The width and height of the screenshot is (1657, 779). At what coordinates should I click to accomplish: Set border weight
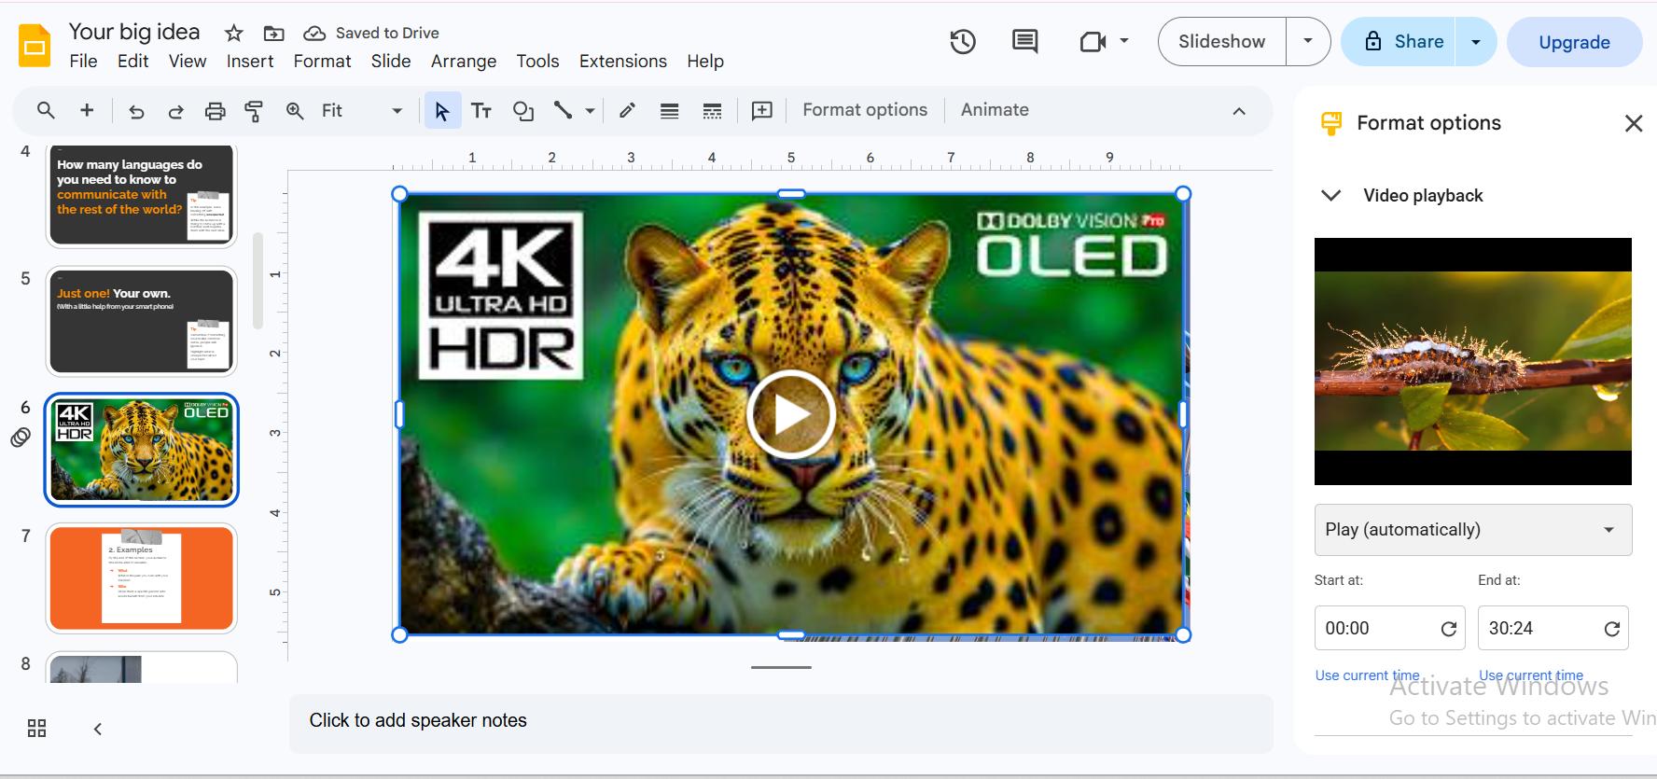pos(669,111)
